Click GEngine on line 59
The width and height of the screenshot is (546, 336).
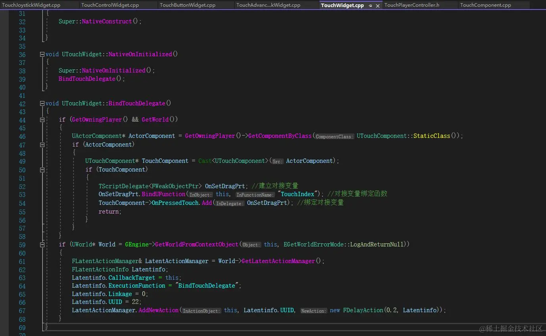click(136, 244)
